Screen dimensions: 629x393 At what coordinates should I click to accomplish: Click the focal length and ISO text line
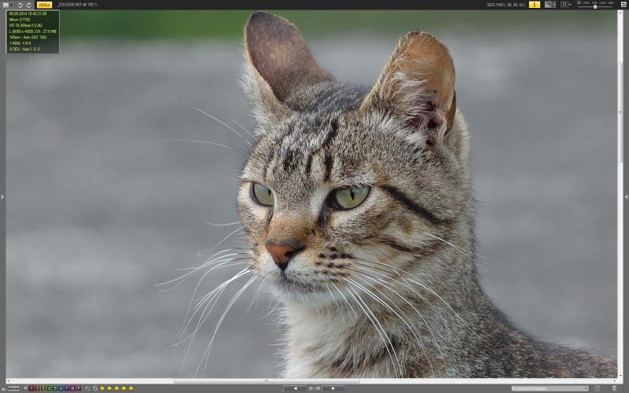click(x=28, y=37)
